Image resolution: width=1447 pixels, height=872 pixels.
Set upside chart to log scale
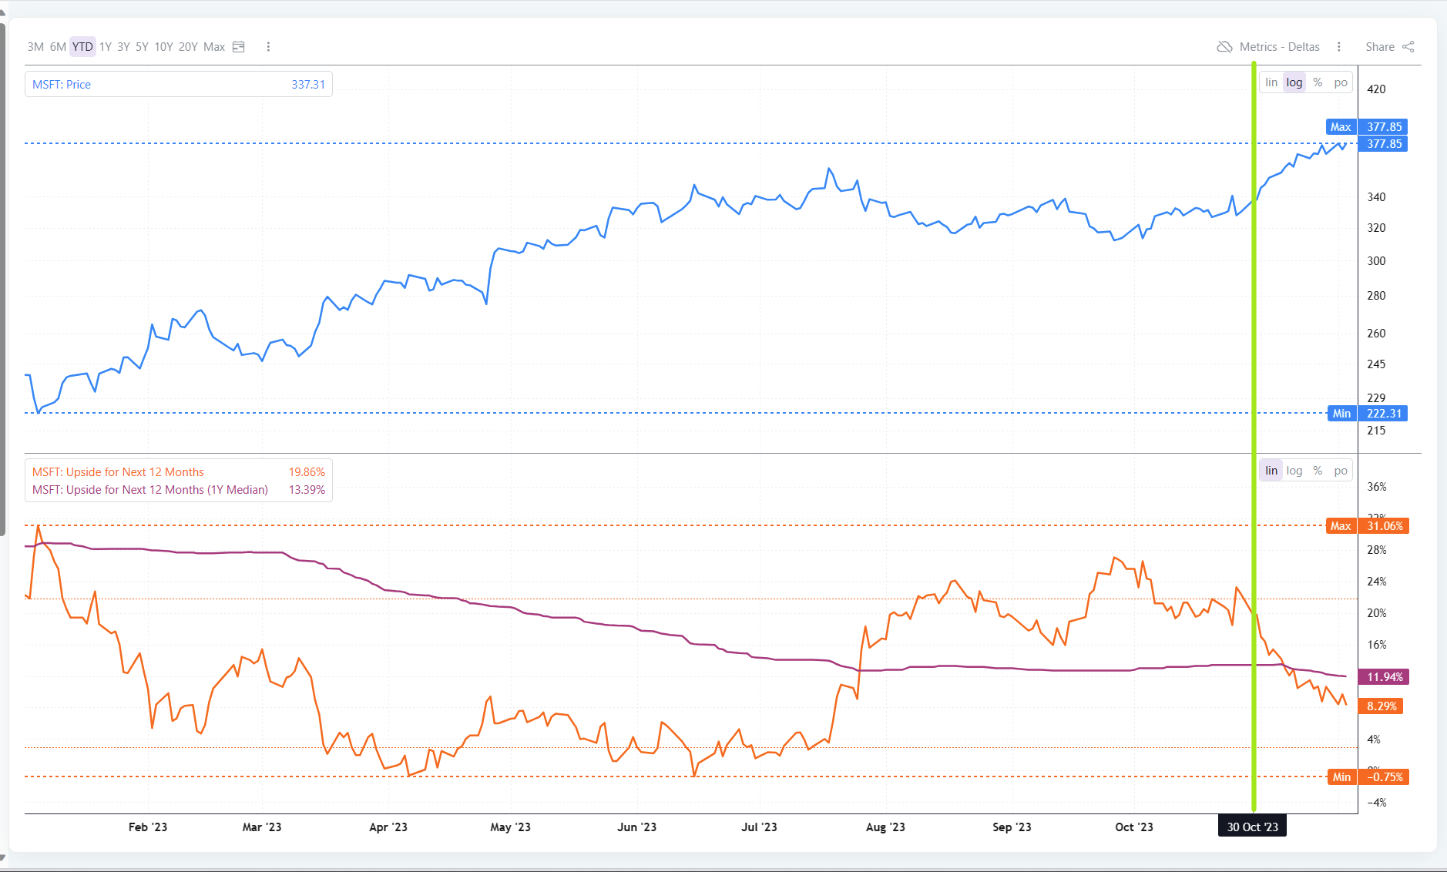pyautogui.click(x=1294, y=471)
